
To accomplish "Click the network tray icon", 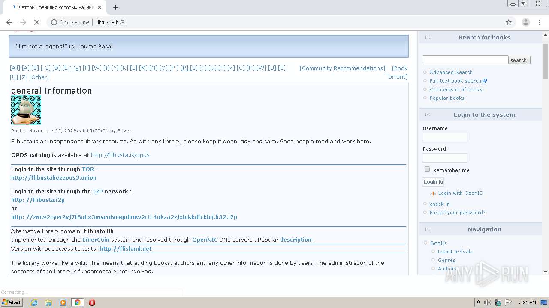I will coord(498,302).
